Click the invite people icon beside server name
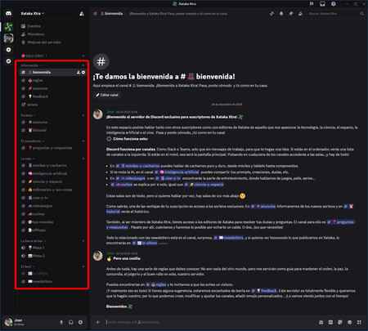 point(82,13)
